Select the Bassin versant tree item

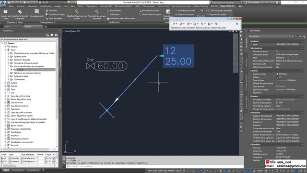pos(17,126)
